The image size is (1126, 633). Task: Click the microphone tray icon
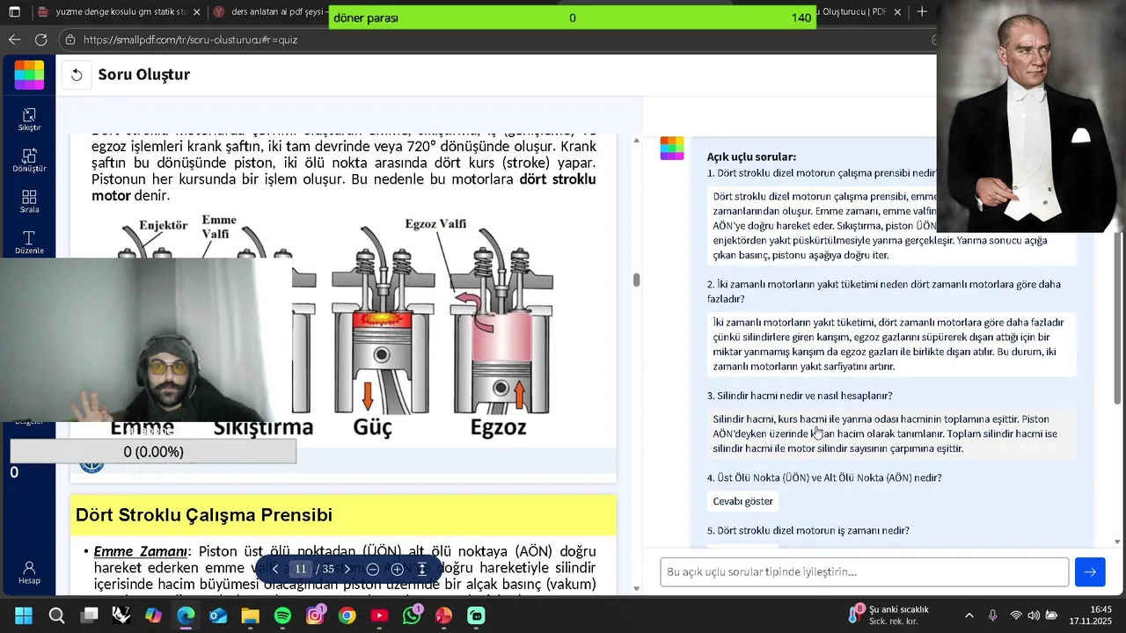(992, 615)
